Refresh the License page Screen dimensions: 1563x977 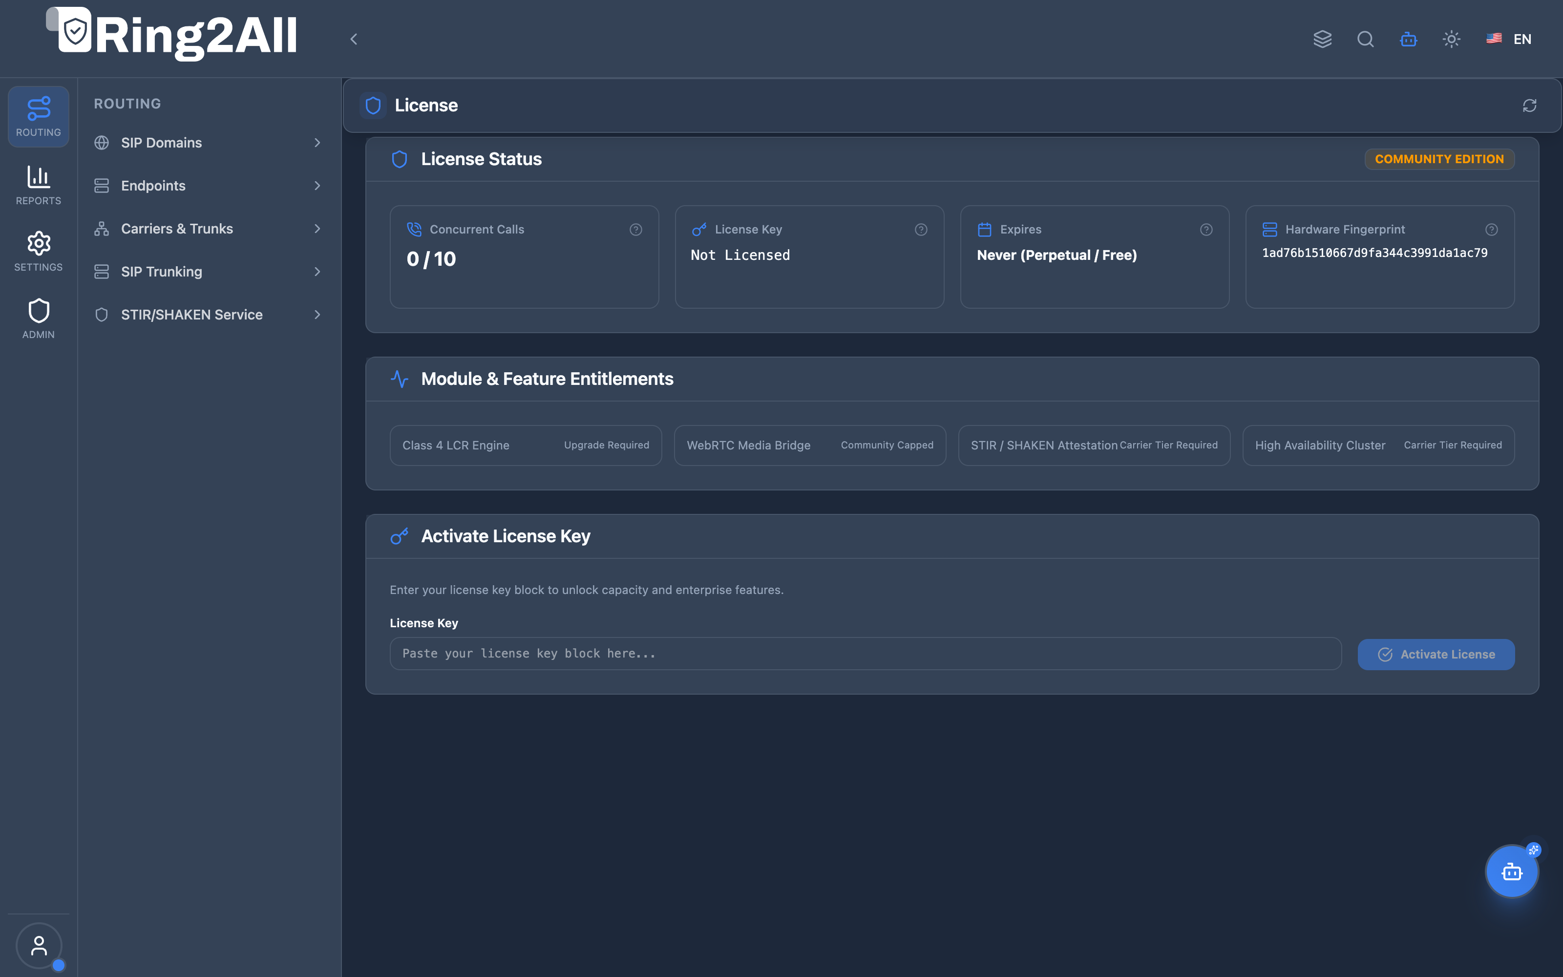tap(1529, 106)
